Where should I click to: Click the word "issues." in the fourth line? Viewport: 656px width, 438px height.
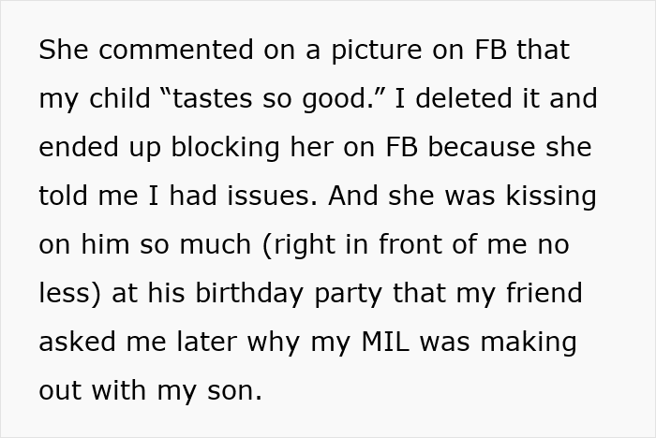pos(272,196)
